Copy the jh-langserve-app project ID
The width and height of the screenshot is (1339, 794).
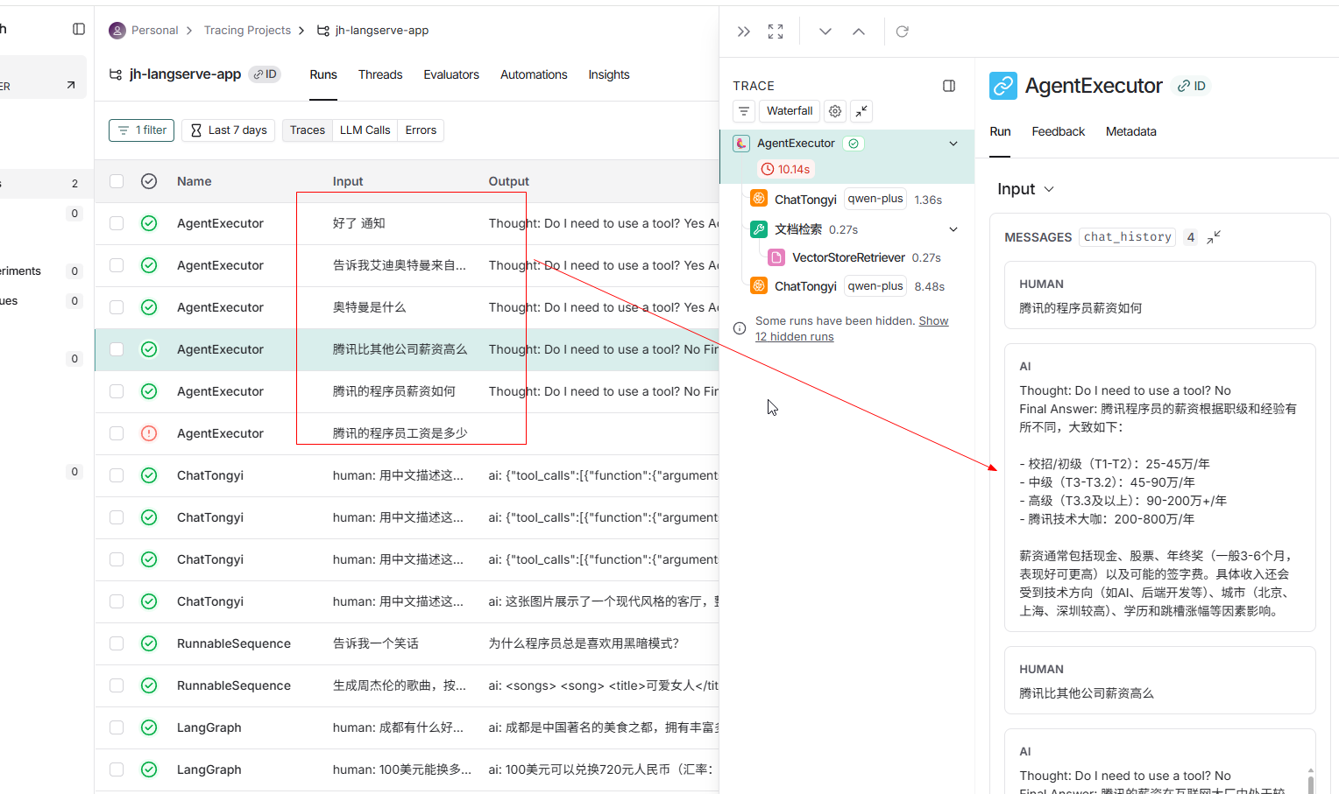[265, 74]
